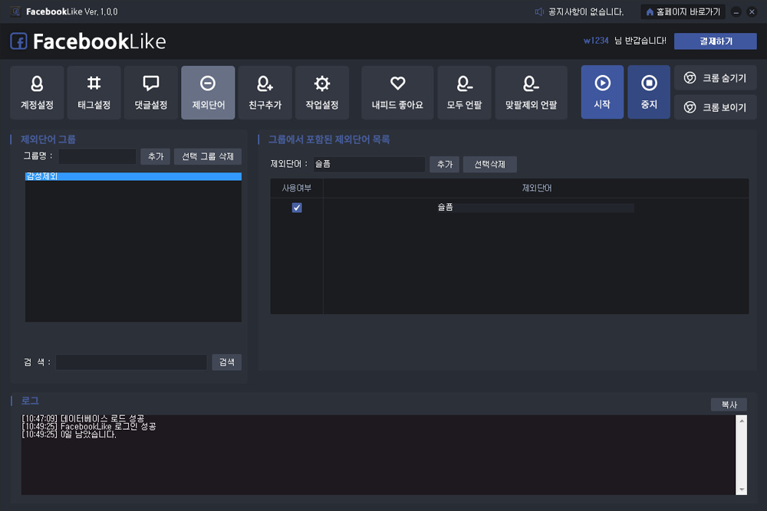Uncheck the 사용여부 checkbox for 슬픔
Image resolution: width=767 pixels, height=511 pixels.
pyautogui.click(x=297, y=208)
